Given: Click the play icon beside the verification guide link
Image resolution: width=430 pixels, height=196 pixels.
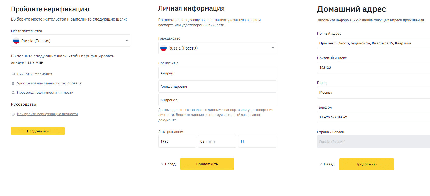Looking at the screenshot, I should click(x=13, y=114).
